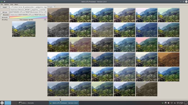Image resolution: width=188 pixels, height=105 pixels.
Task: Expand the LUT folder path dropdown
Action: [46, 15]
